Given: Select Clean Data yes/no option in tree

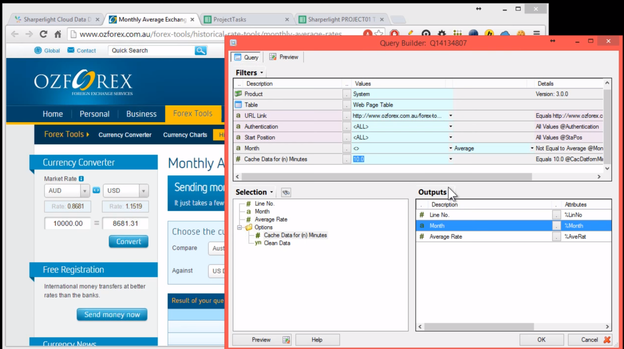Looking at the screenshot, I should (x=276, y=243).
